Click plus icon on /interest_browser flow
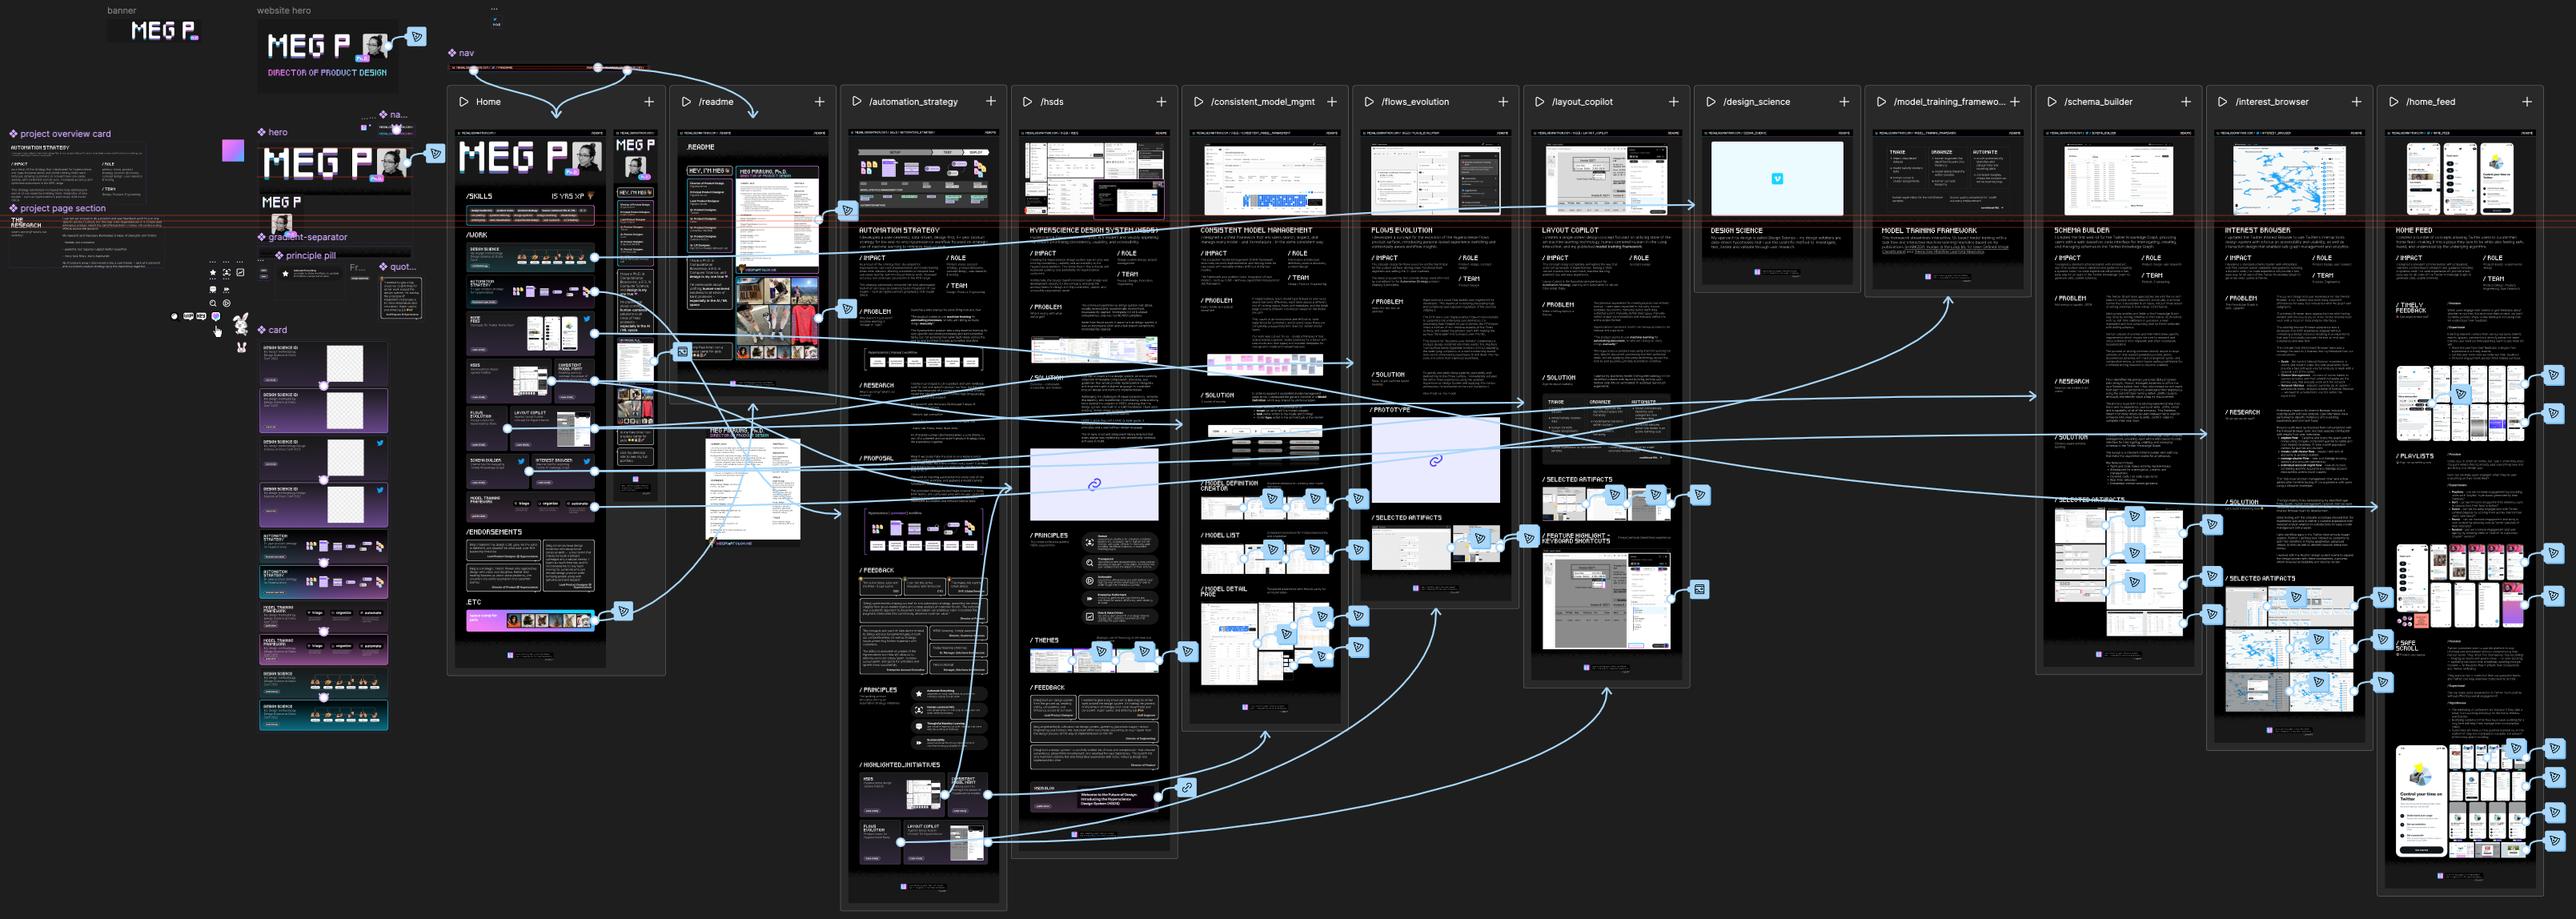 (2356, 102)
